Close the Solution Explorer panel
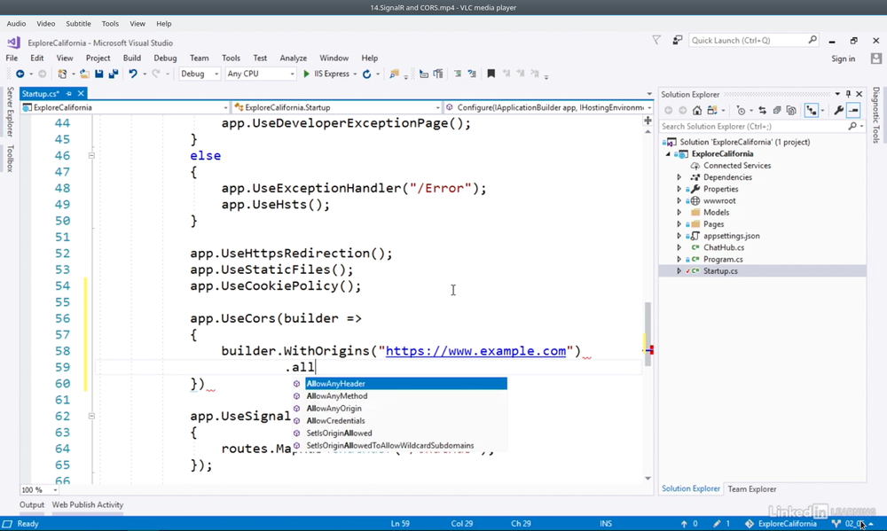The image size is (887, 531). (860, 94)
